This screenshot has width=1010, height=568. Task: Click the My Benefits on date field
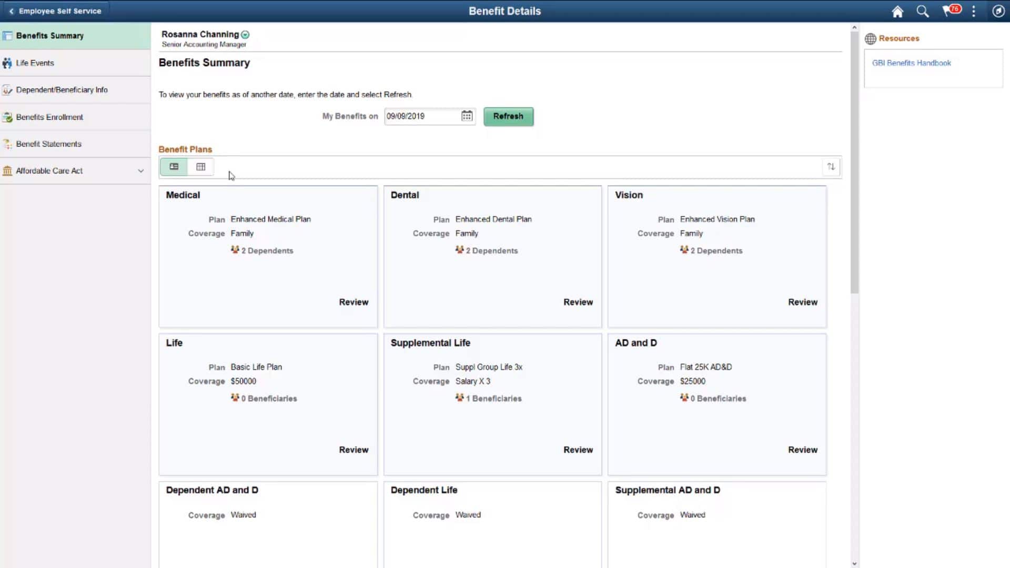tap(421, 116)
